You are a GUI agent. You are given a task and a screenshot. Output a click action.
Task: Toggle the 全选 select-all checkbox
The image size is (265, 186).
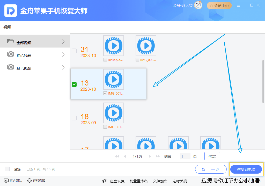pos(7,169)
